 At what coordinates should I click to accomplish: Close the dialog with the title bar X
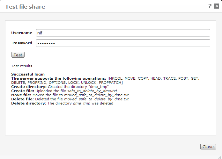(216, 6)
